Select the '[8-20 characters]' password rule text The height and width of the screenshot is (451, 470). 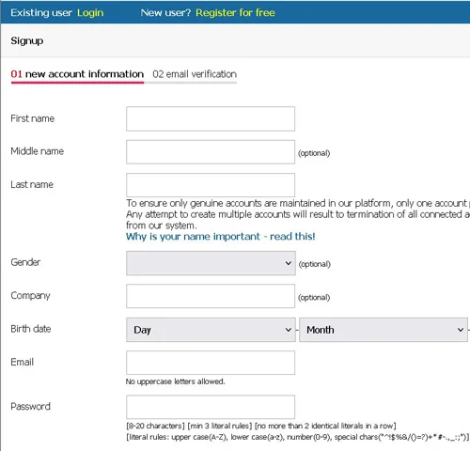[x=156, y=426]
